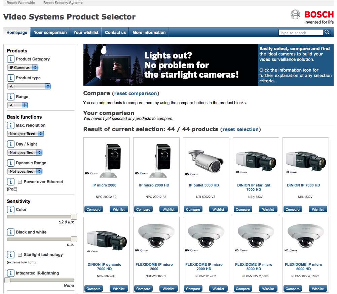The image size is (337, 294).
Task: Show info for Integrated IR-lightning
Action: [10, 273]
